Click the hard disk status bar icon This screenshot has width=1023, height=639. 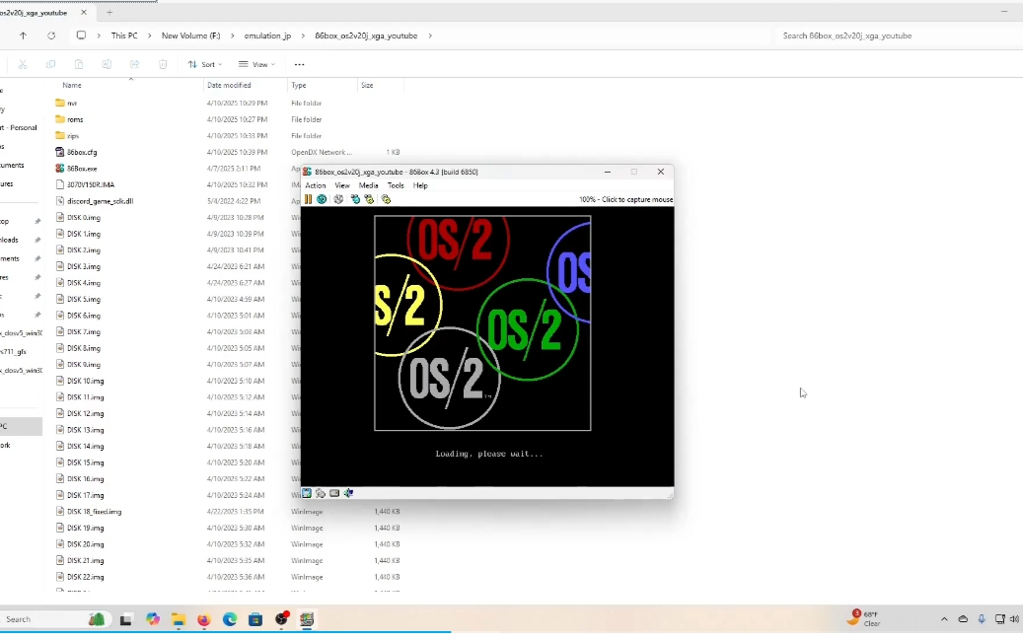334,494
